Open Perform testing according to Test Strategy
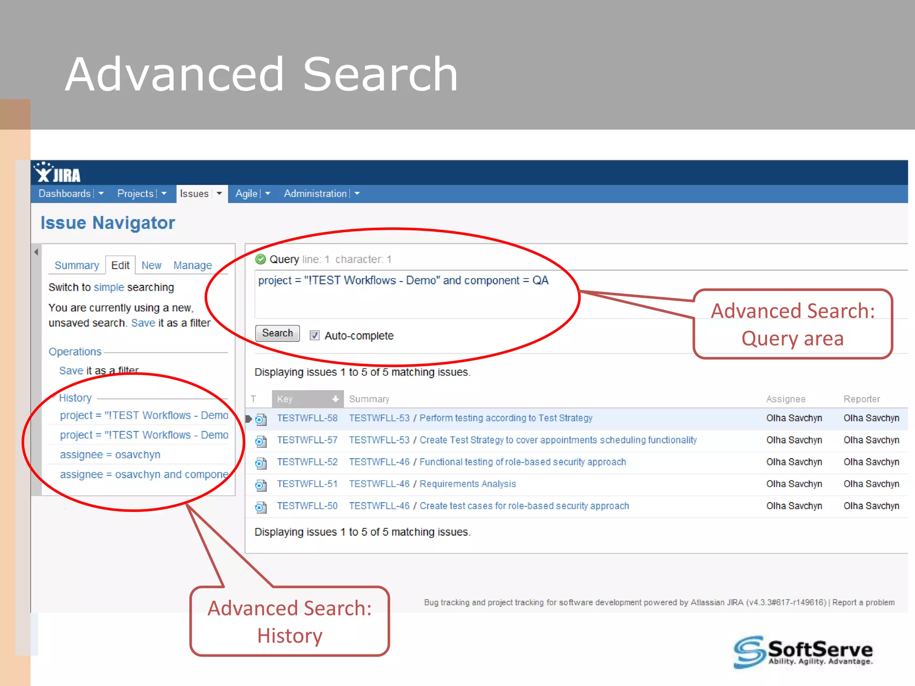This screenshot has width=915, height=686. point(506,418)
